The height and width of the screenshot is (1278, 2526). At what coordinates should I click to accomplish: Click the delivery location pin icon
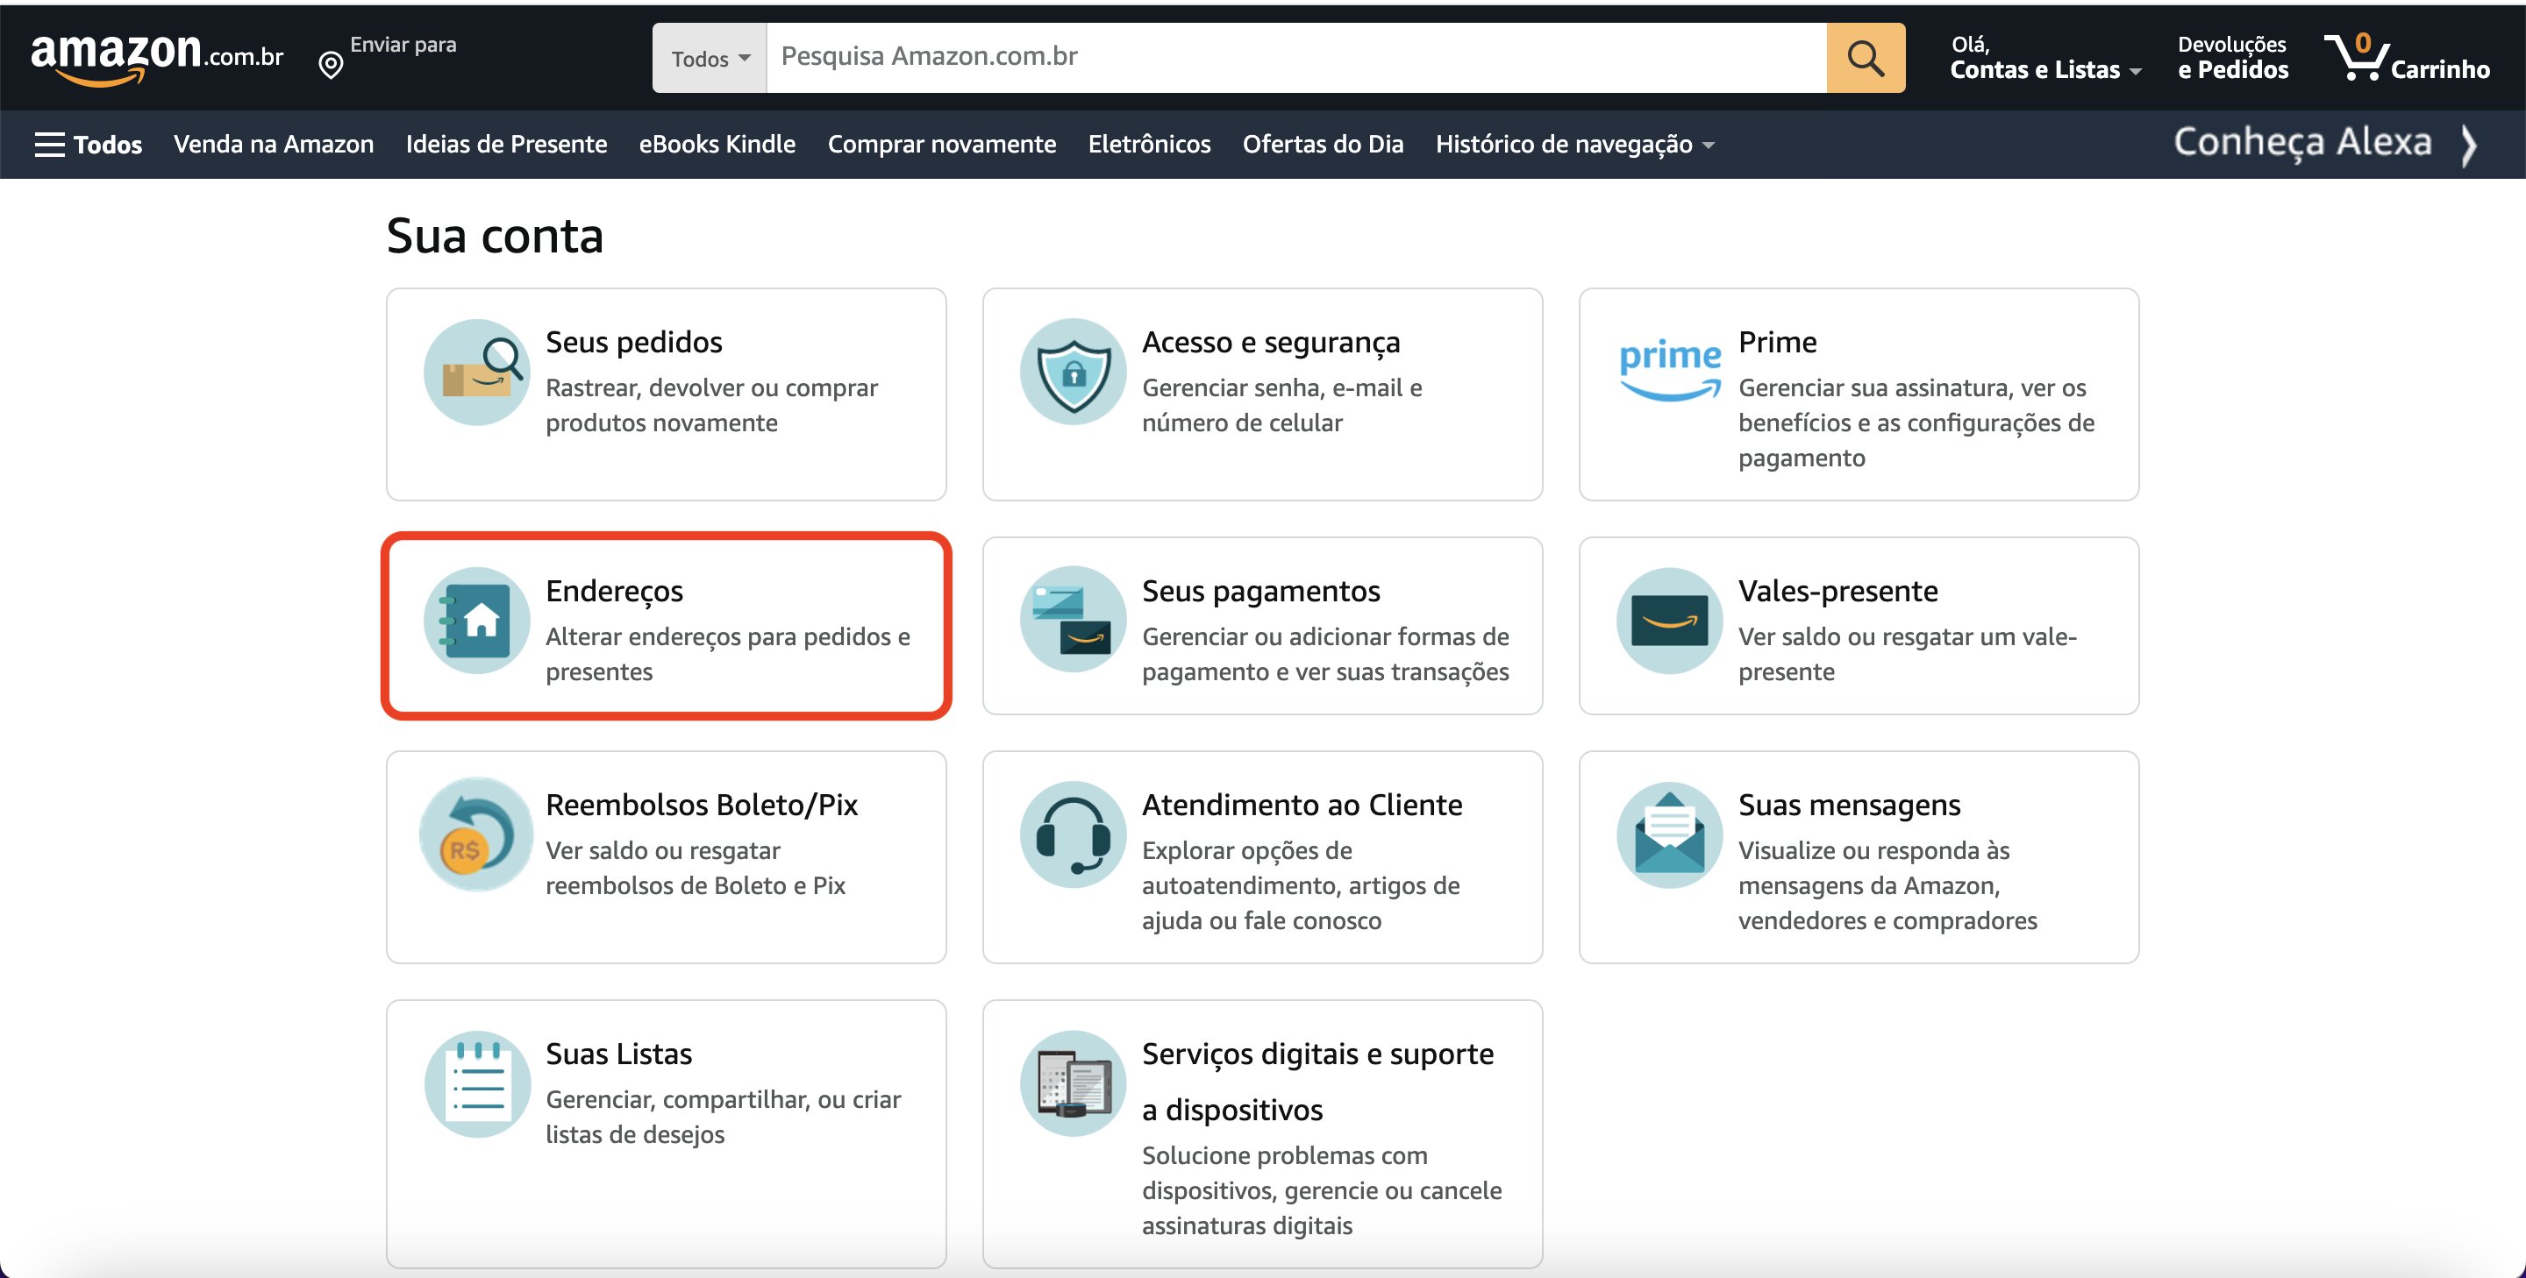click(332, 66)
